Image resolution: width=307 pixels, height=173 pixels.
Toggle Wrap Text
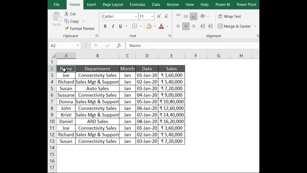point(229,16)
